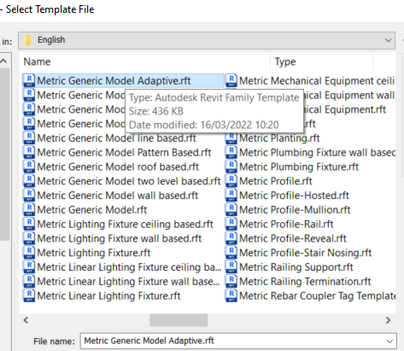Click the left arrow of horizontal scrollbar

(x=26, y=320)
